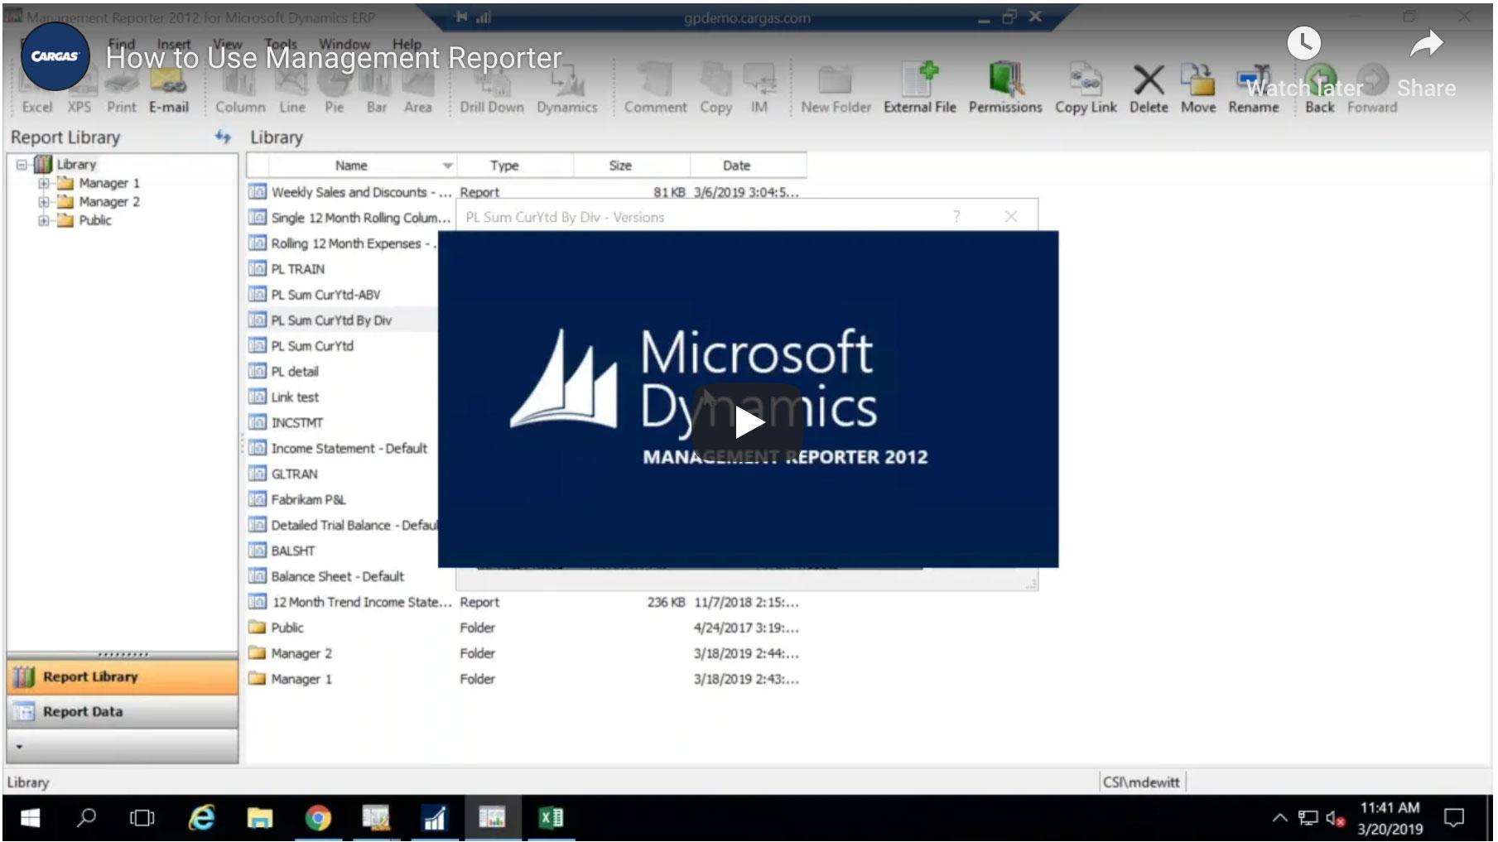Viewport: 1498px width, 842px height.
Task: Open the Cargas channel logo
Action: 55,55
